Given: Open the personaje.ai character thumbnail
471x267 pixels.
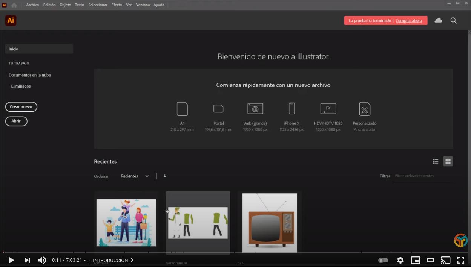Looking at the screenshot, I should coord(198,223).
